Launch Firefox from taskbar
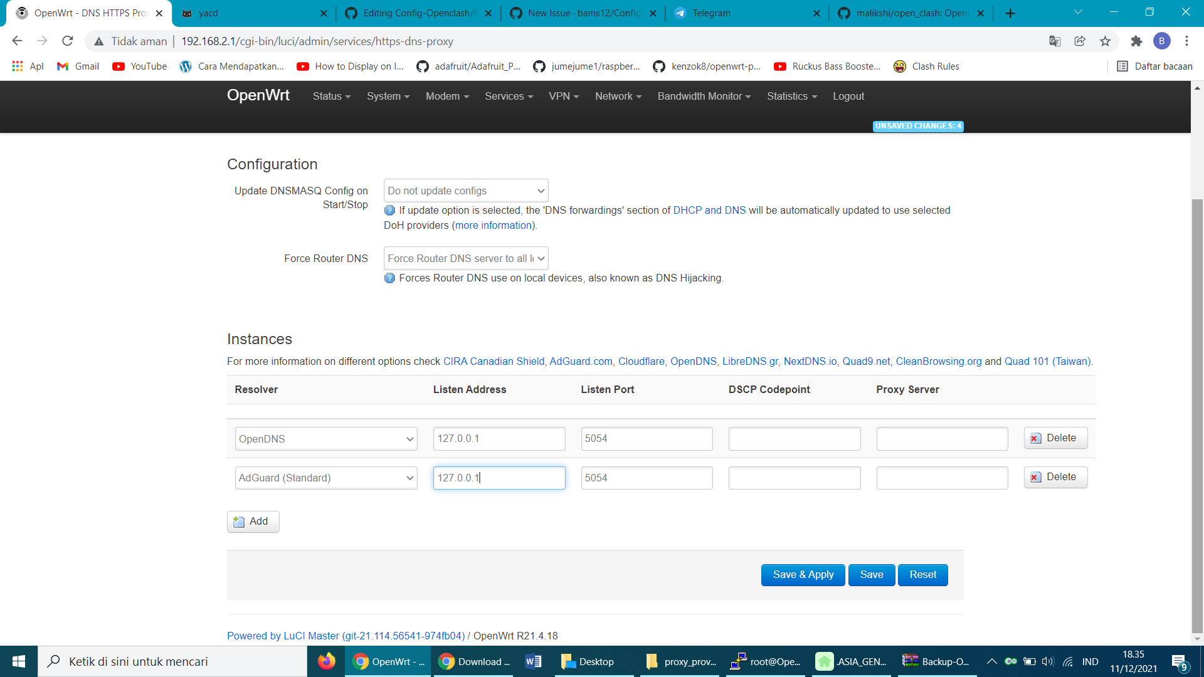Screen dimensions: 1204x677 pos(326,661)
